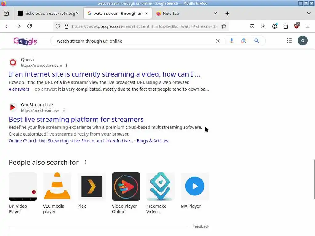
Task: Open the 4 answers link
Action: pos(19,89)
